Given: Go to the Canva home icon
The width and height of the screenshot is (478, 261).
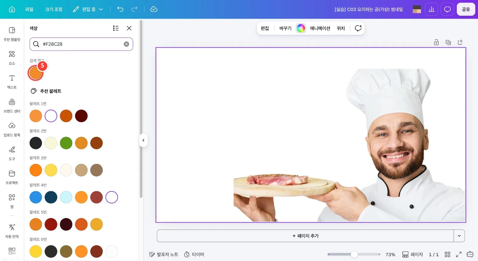Looking at the screenshot, I should pyautogui.click(x=12, y=9).
